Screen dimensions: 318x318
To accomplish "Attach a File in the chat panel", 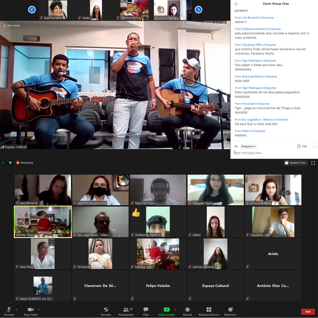I will pyautogui.click(x=302, y=146).
